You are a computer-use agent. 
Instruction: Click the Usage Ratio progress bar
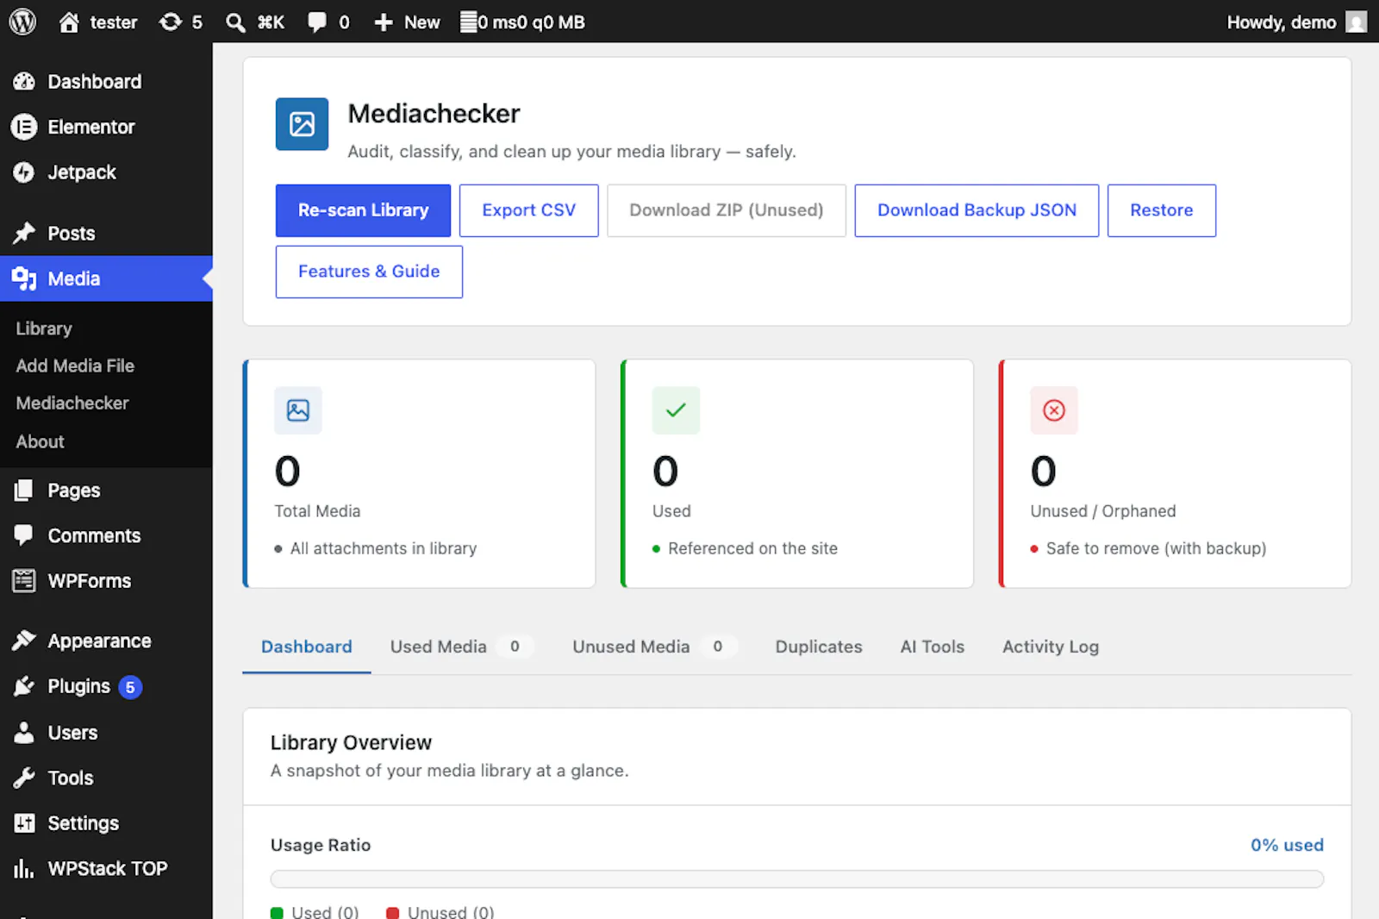(x=797, y=879)
